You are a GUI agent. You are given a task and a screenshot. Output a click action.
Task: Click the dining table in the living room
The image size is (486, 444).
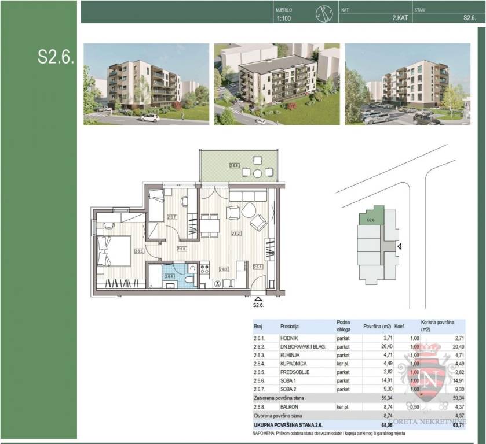210,224
